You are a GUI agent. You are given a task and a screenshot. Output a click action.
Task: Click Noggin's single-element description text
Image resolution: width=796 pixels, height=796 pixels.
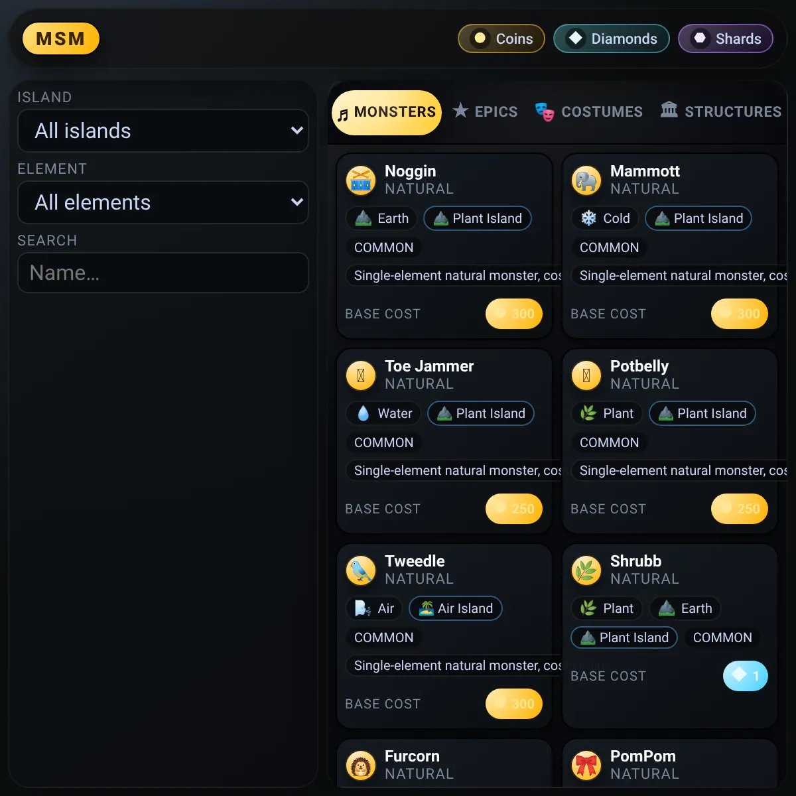coord(454,275)
